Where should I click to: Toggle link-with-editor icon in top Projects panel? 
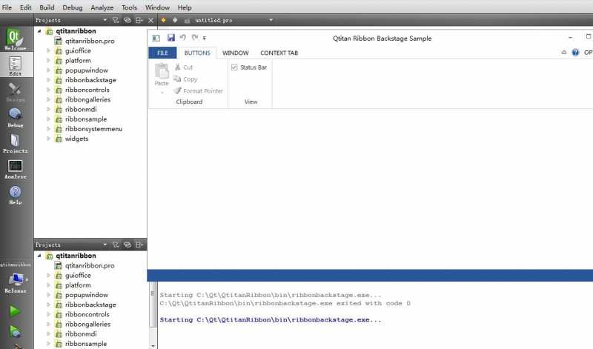(127, 20)
